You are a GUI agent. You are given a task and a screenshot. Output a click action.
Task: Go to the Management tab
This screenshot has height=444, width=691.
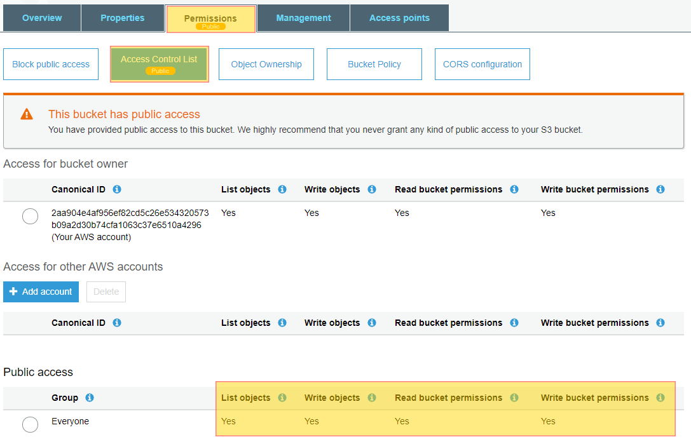tap(303, 18)
